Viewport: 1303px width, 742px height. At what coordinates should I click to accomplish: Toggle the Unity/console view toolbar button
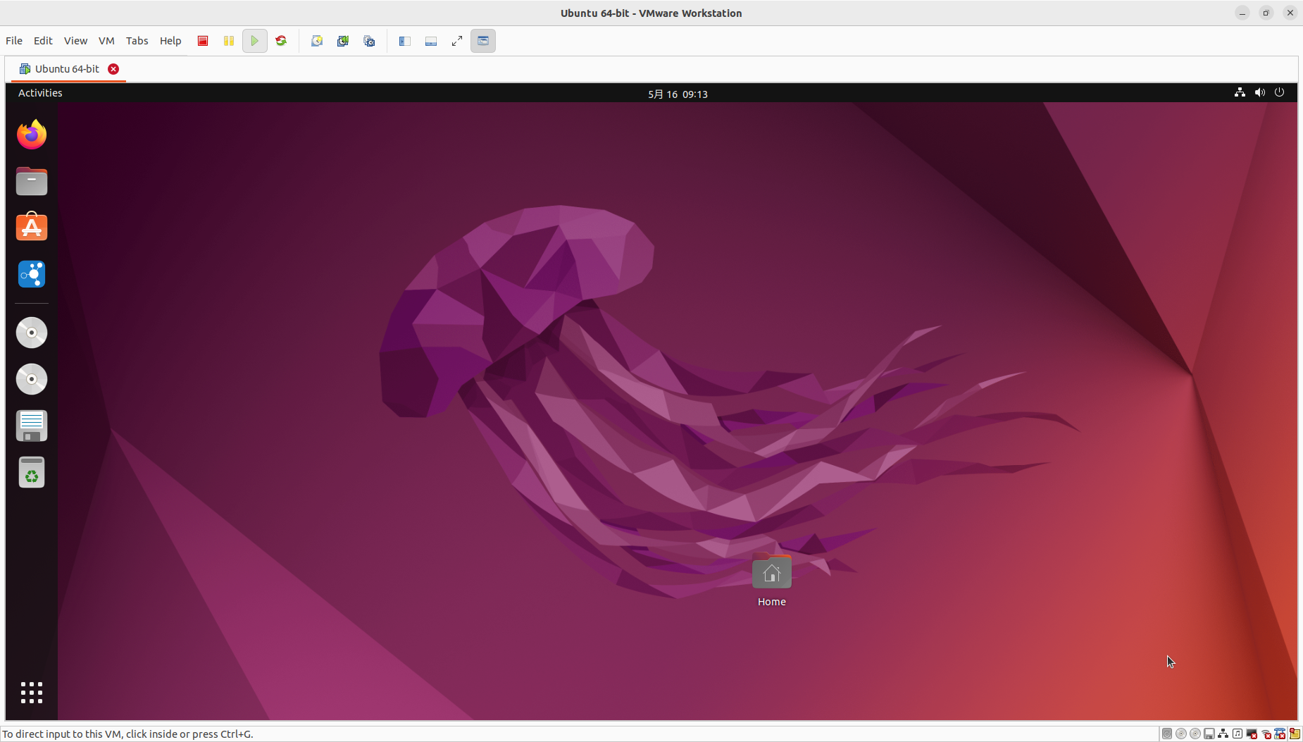point(483,41)
